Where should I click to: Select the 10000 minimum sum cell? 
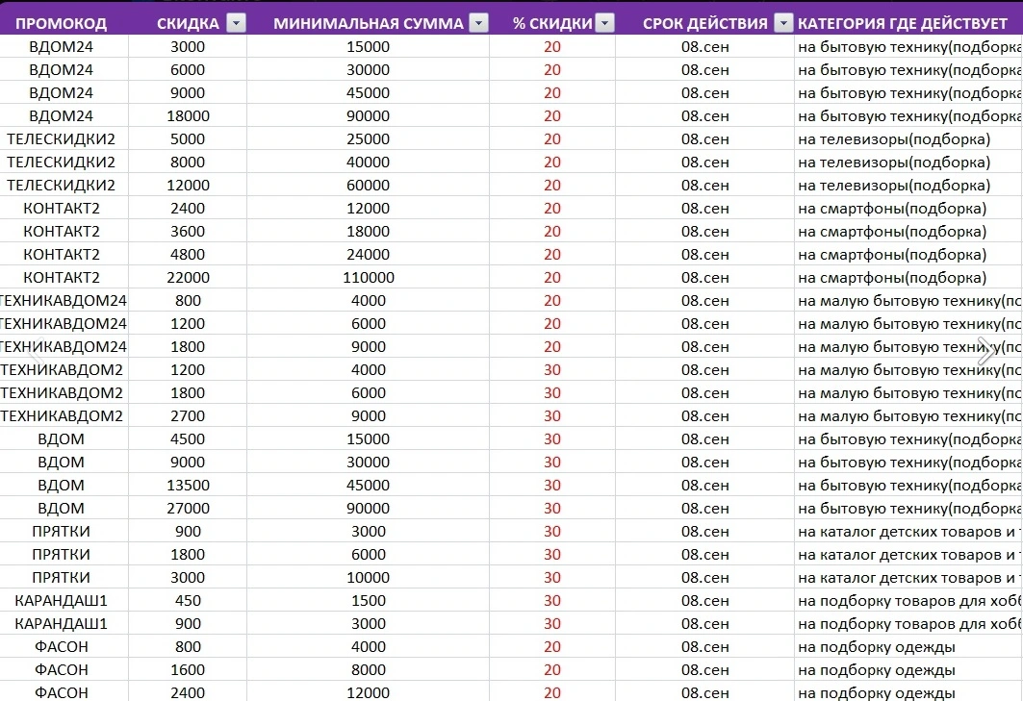click(368, 578)
